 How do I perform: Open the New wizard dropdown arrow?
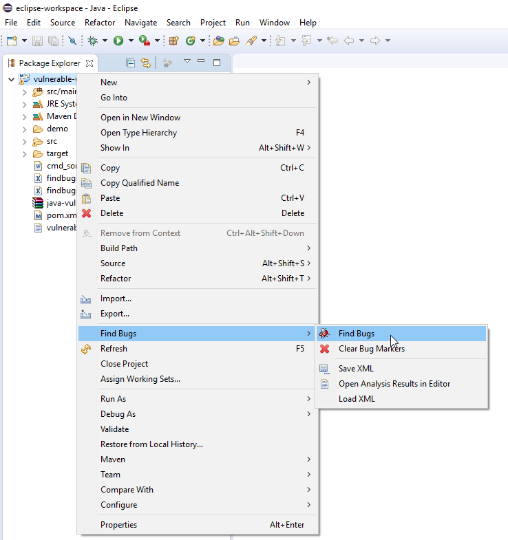[x=25, y=41]
